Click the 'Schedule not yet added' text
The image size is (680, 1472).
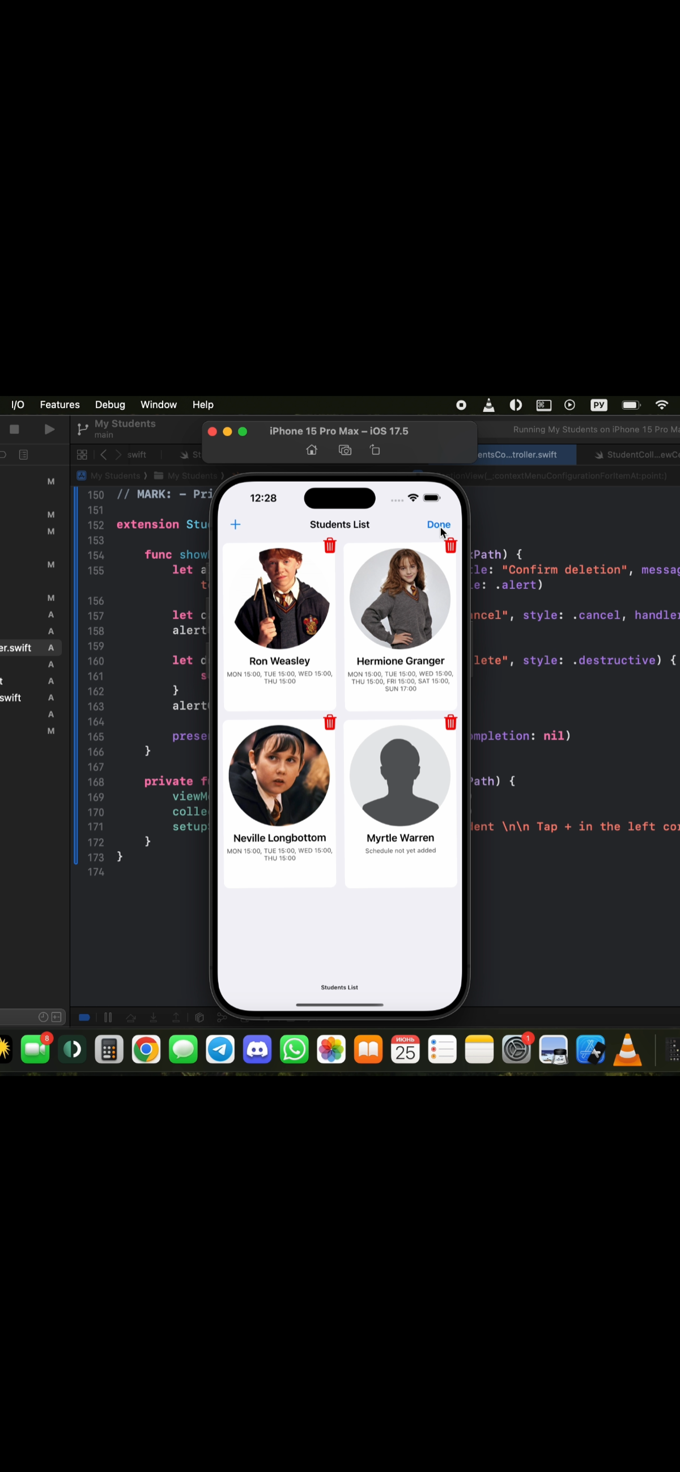coord(400,850)
